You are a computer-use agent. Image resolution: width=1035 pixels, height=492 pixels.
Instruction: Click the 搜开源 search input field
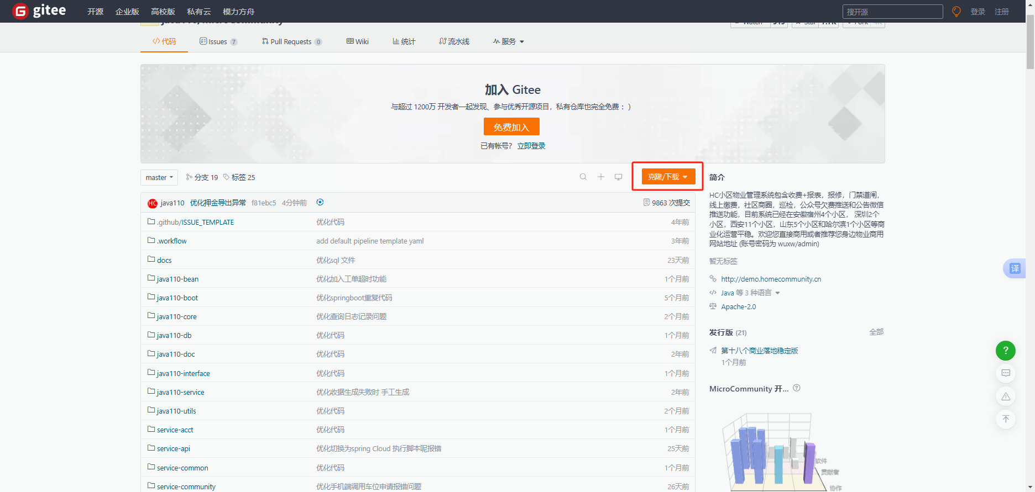coord(892,12)
